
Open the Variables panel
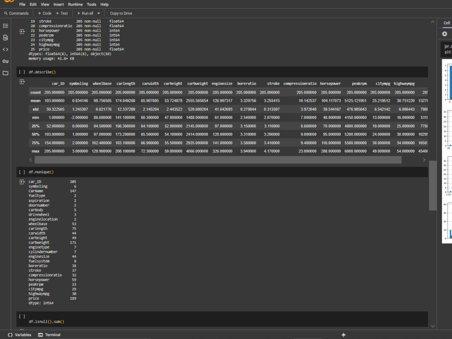coord(19,334)
